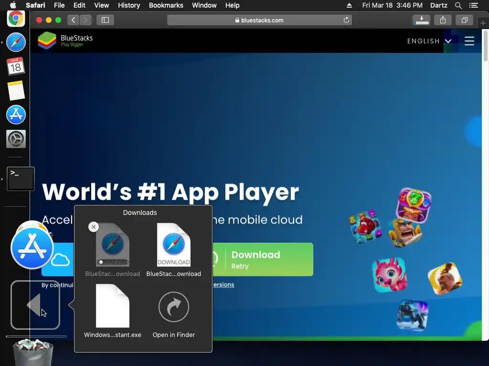The image size is (489, 366).
Task: Expand the ENGLISH language dropdown
Action: (429, 41)
